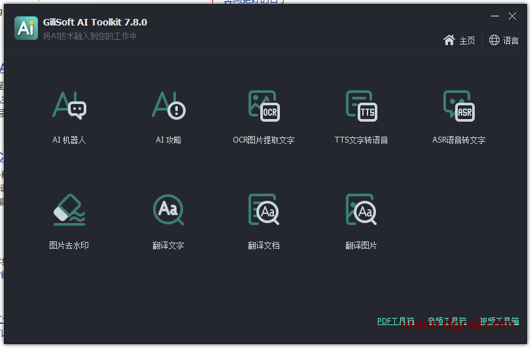Open the 视频工具箱 link

pos(500,321)
